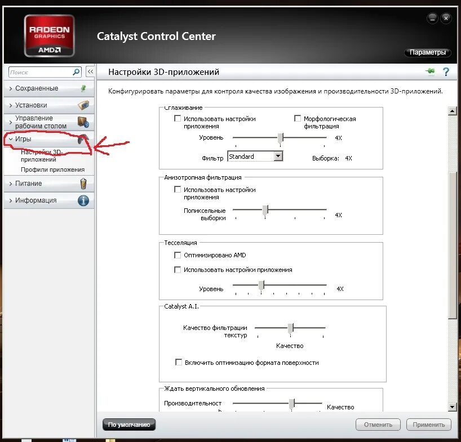Click the scrollbar down arrow
461x442 pixels.
click(x=452, y=407)
